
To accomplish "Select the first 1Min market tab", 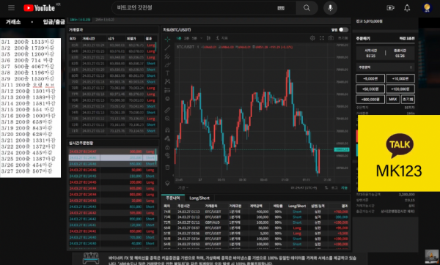I will (x=80, y=20).
